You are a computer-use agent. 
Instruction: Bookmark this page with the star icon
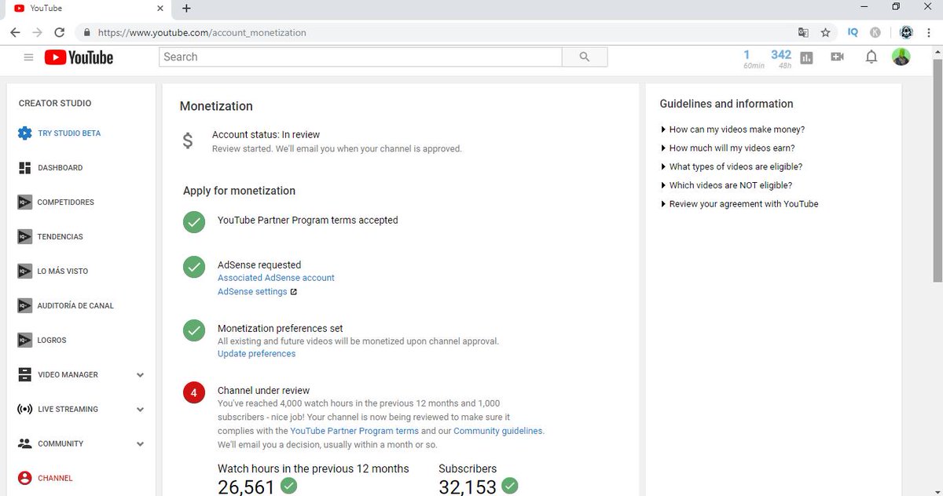825,33
